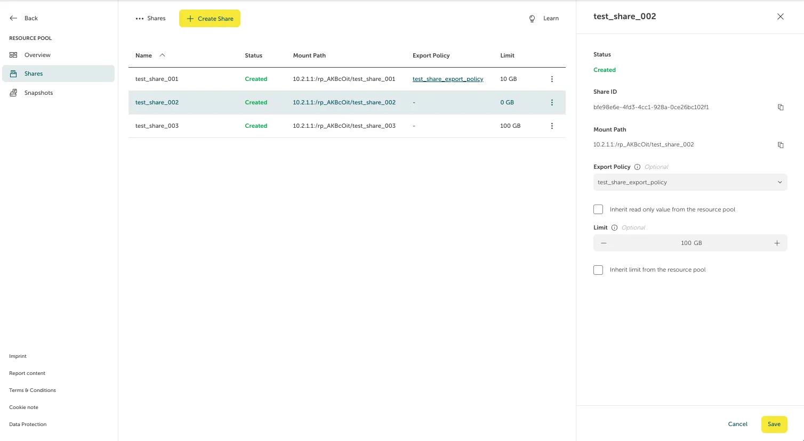The height and width of the screenshot is (441, 804).
Task: Copy the Share ID to clipboard
Action: pos(781,107)
